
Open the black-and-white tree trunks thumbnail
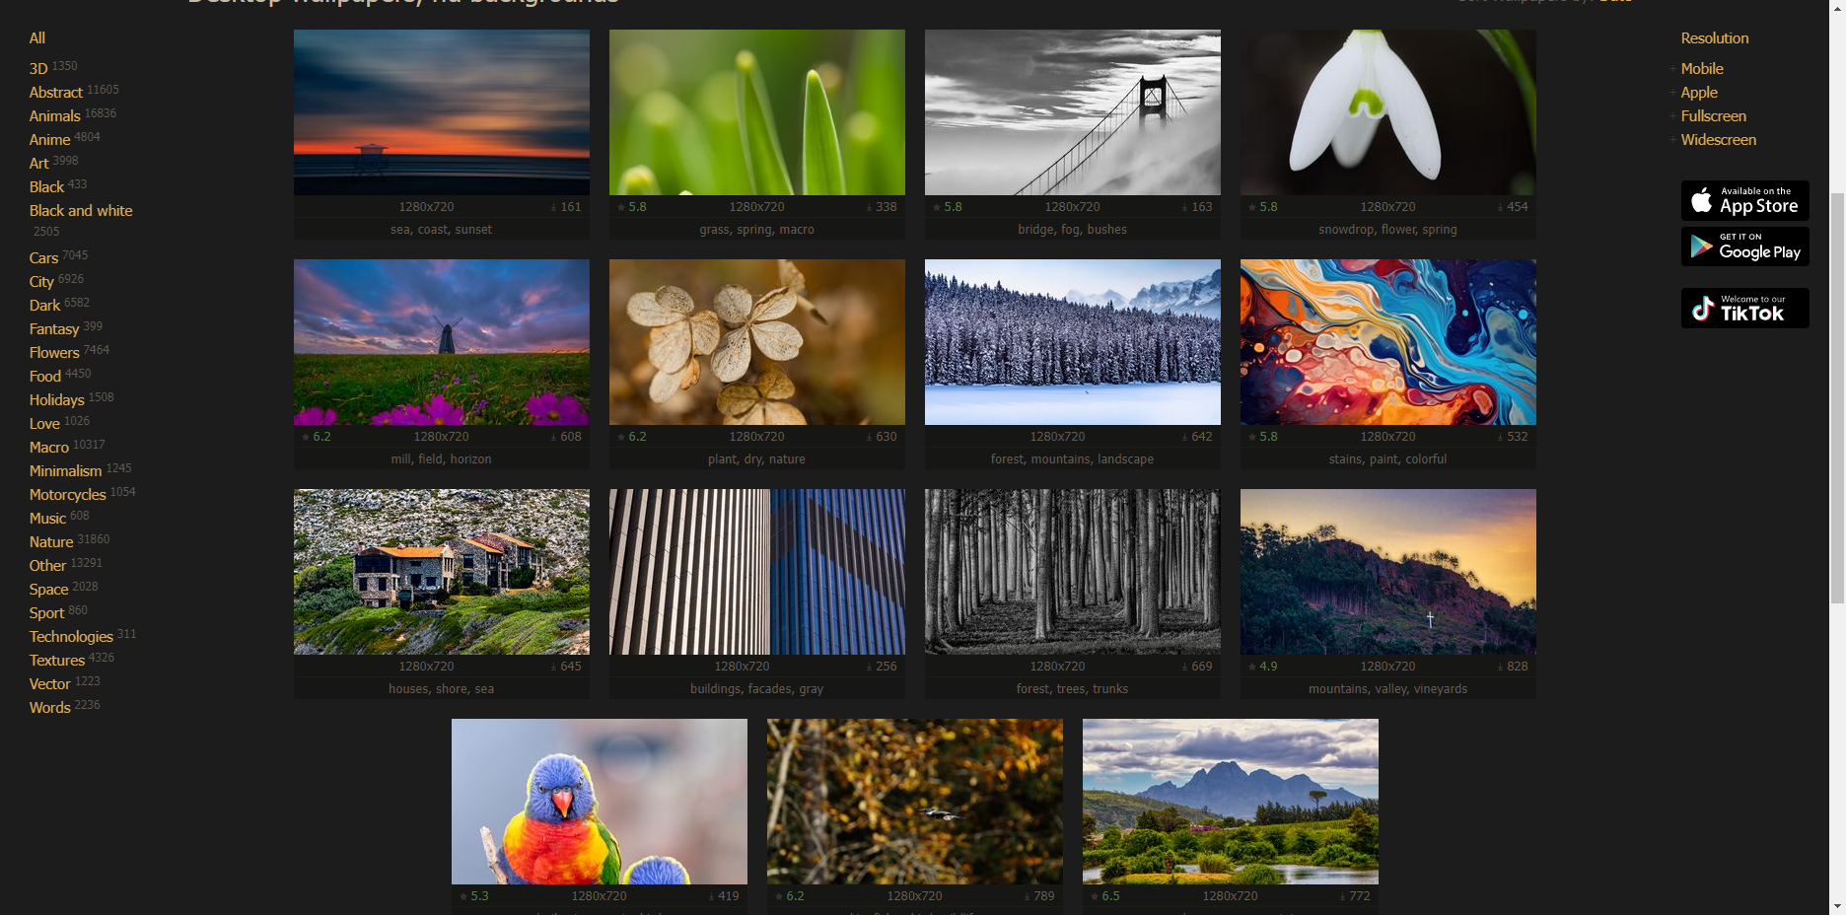pyautogui.click(x=1073, y=572)
